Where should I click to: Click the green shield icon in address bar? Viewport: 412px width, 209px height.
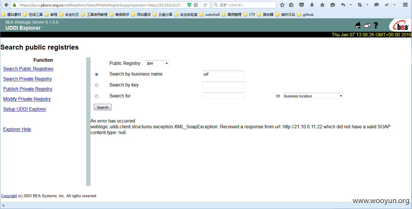189,5
